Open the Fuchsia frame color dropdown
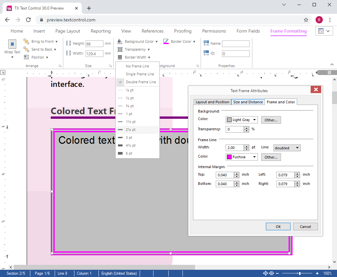 (x=241, y=157)
